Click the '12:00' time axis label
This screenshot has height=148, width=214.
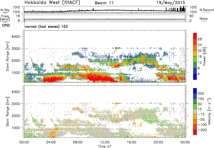(x=105, y=142)
